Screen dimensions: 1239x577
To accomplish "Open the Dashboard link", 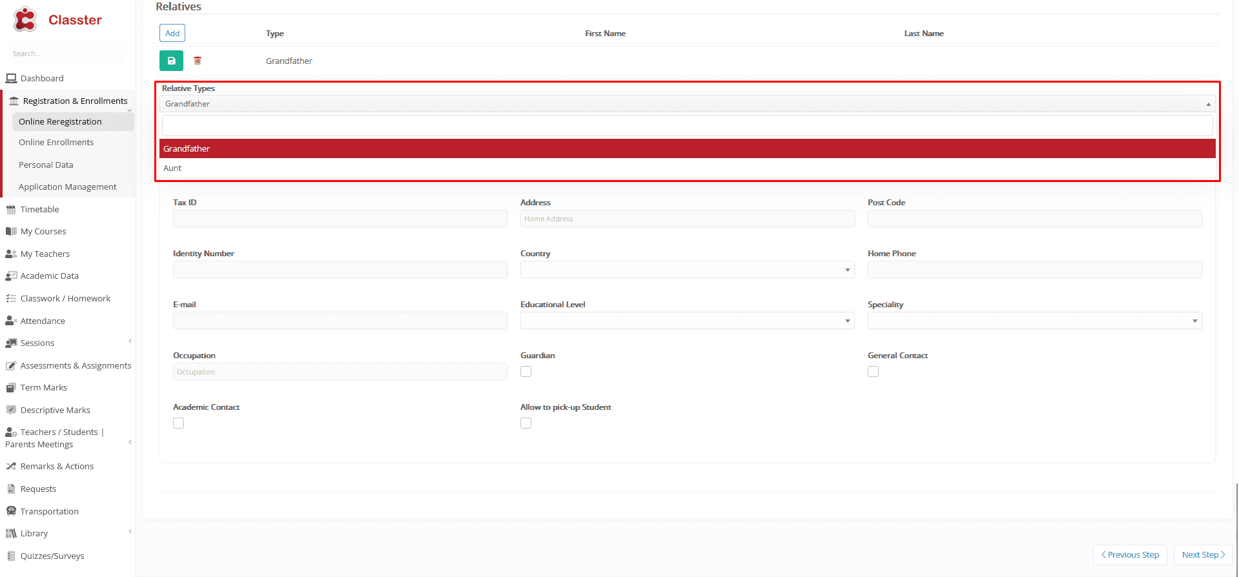I will [x=42, y=78].
